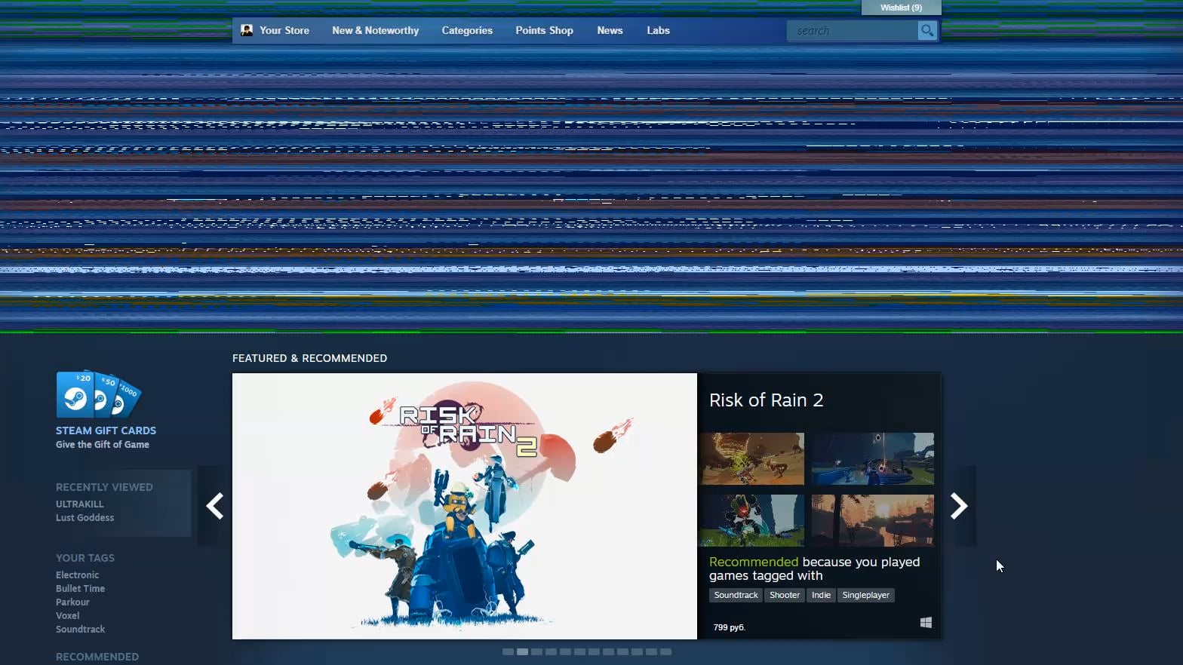
Task: Select the first carousel page indicator
Action: [x=508, y=652]
